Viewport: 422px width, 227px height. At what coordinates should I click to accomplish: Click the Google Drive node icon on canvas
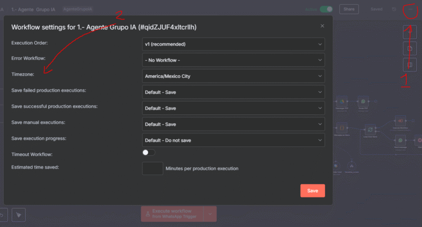click(341, 102)
